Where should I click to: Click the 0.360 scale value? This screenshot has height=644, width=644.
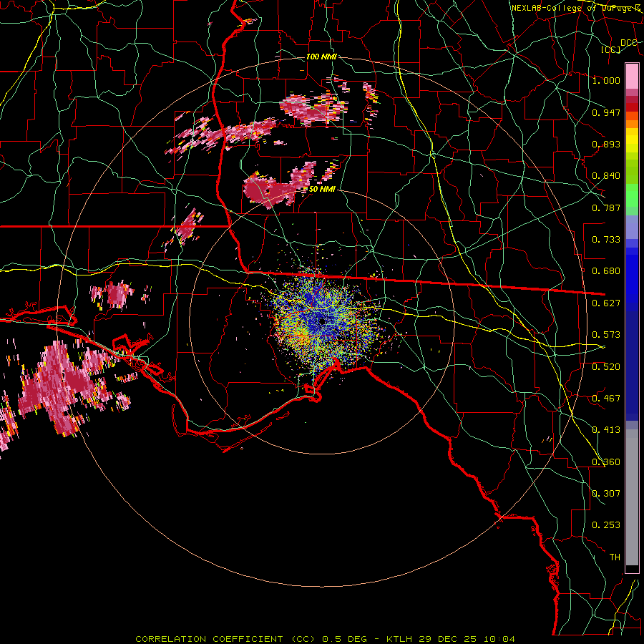point(606,462)
